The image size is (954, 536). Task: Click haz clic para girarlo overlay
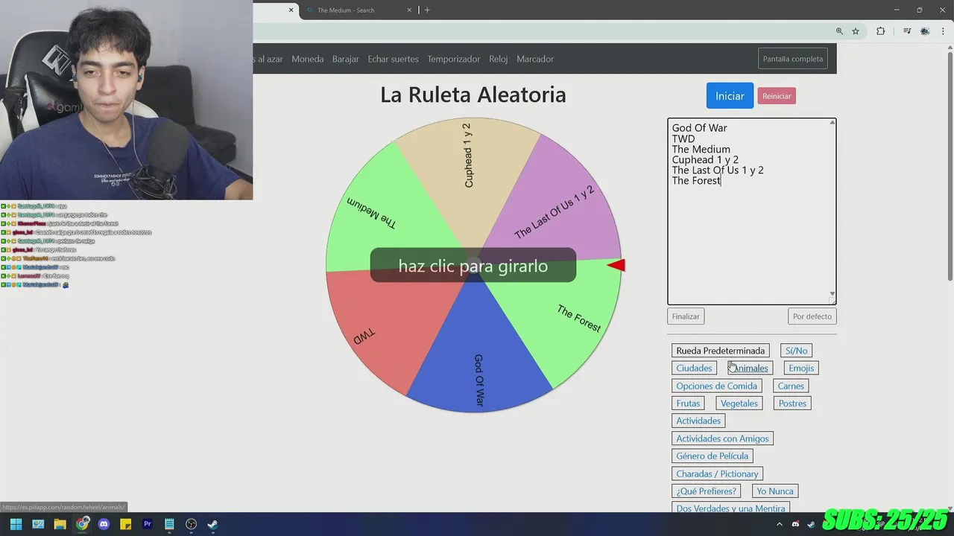click(473, 266)
